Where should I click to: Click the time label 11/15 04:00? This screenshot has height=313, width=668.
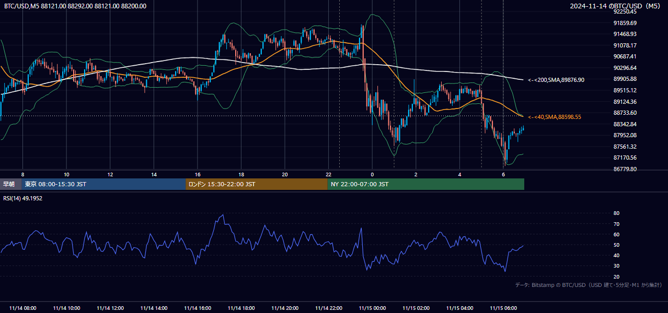coord(460,308)
